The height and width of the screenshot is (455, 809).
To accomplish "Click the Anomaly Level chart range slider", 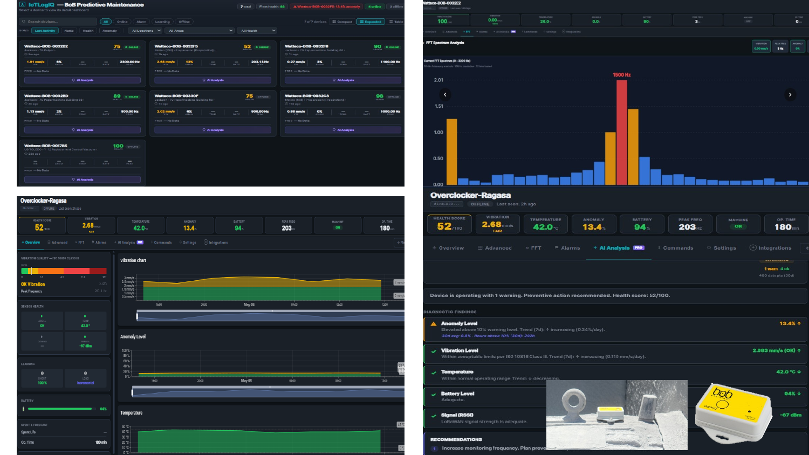I will [268, 392].
